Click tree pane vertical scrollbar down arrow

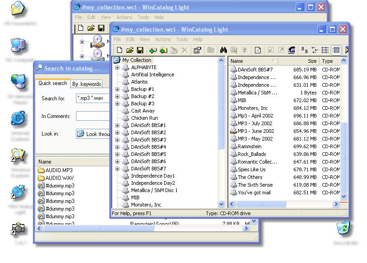tap(221, 204)
